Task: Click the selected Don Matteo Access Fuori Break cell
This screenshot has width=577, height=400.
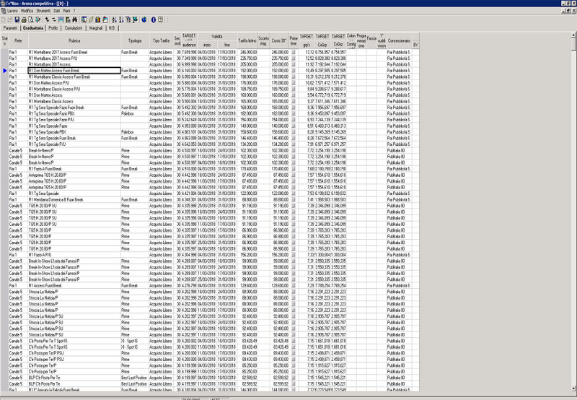Action: tap(74, 71)
